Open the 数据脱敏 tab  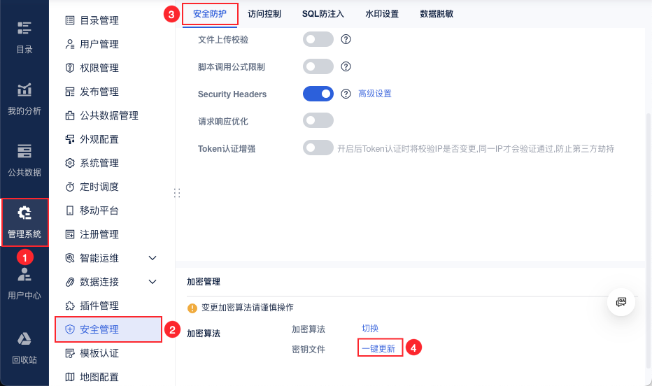click(437, 13)
